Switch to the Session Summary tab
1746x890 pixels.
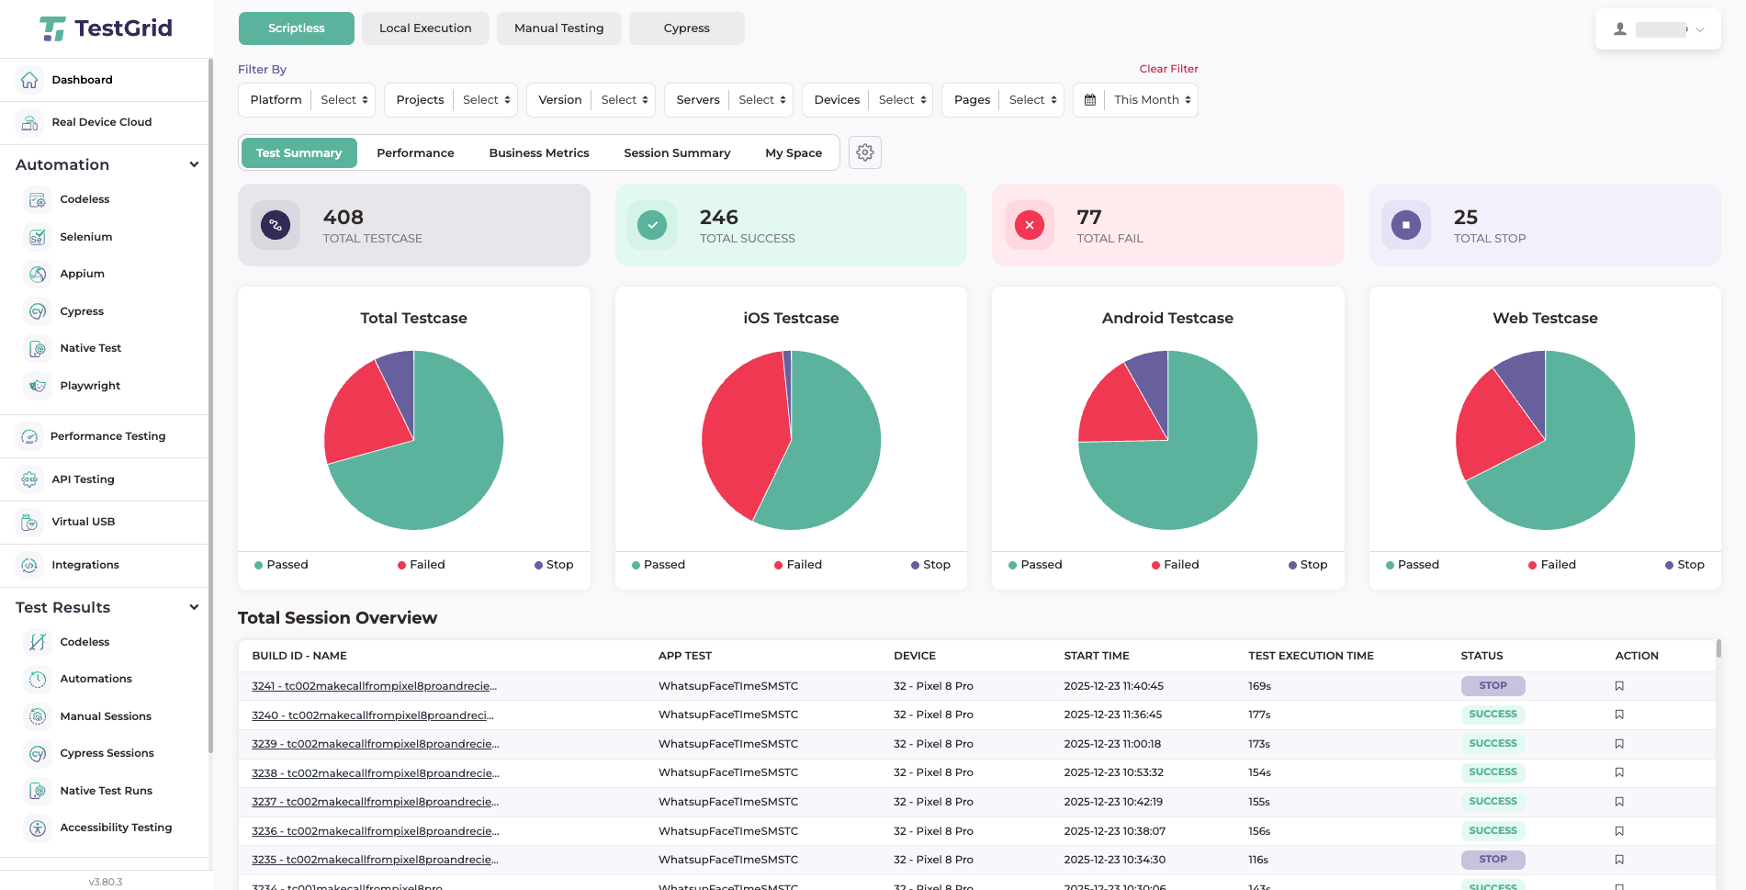click(x=677, y=153)
